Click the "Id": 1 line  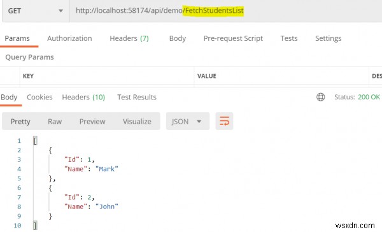point(79,160)
